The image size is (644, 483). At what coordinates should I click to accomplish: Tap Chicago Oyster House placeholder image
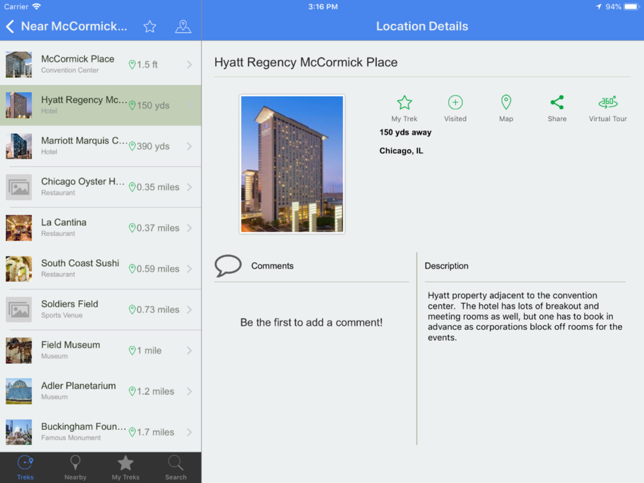click(19, 187)
